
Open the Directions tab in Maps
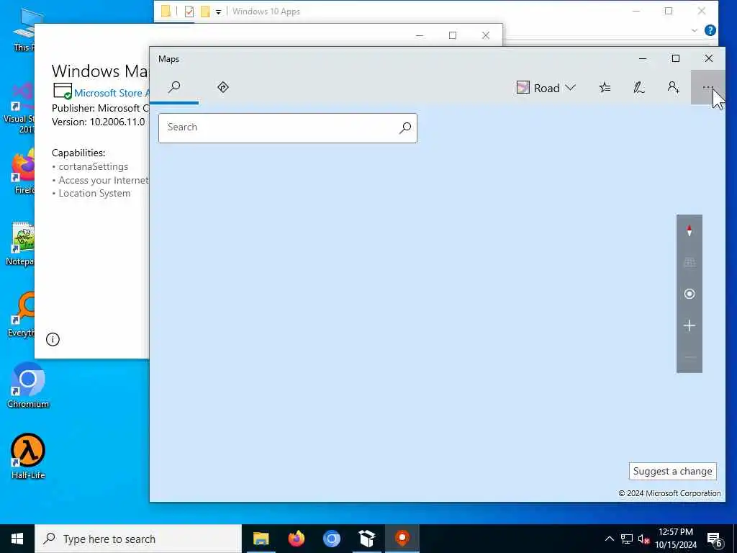[223, 87]
